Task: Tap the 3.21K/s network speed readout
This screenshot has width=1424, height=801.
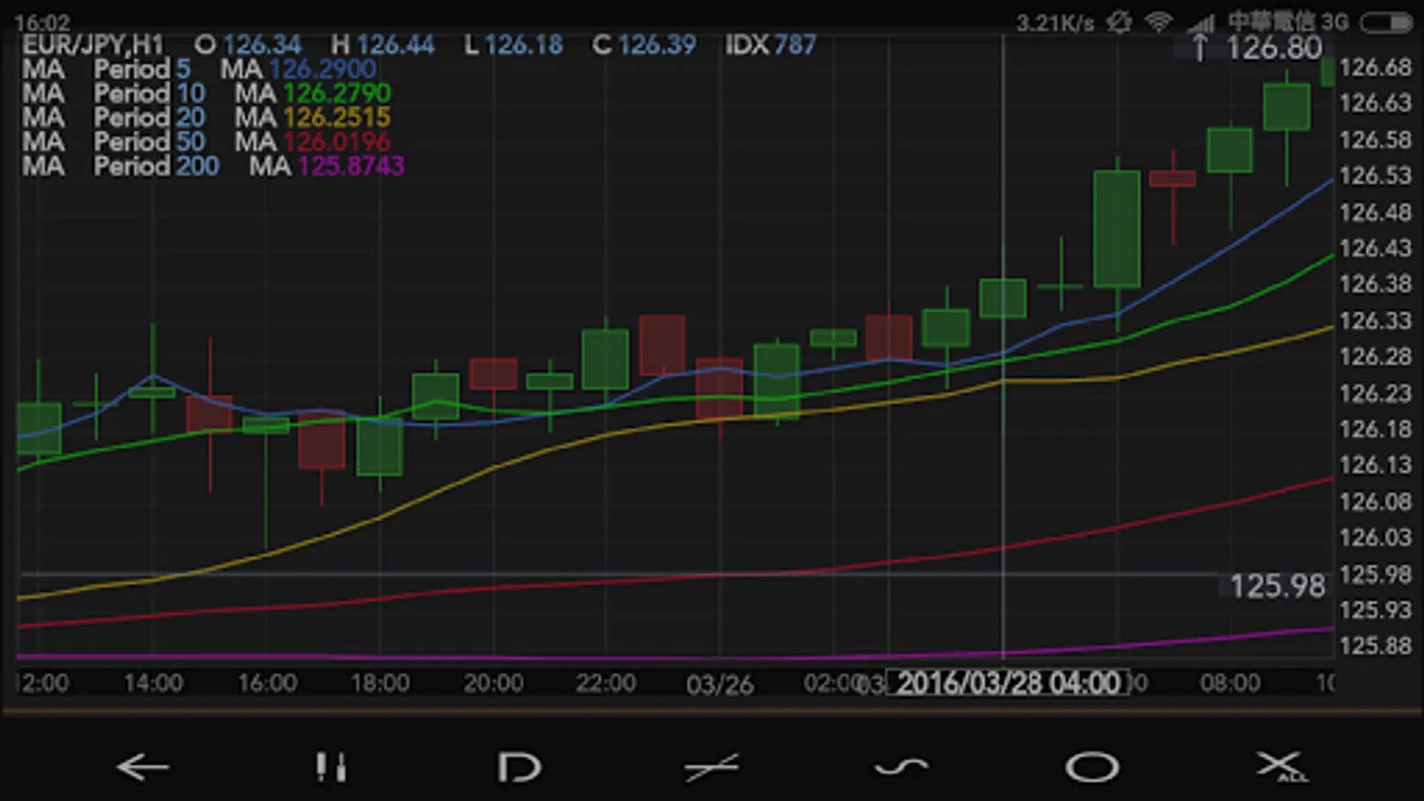Action: [x=1055, y=22]
